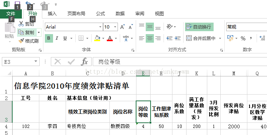Click the formula bar cancel X icon
Viewport: 267px width, 135px height.
pos(58,62)
